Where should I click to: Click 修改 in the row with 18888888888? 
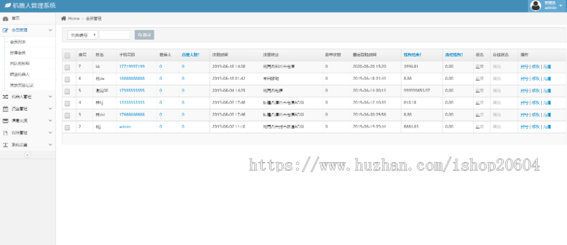(535, 79)
